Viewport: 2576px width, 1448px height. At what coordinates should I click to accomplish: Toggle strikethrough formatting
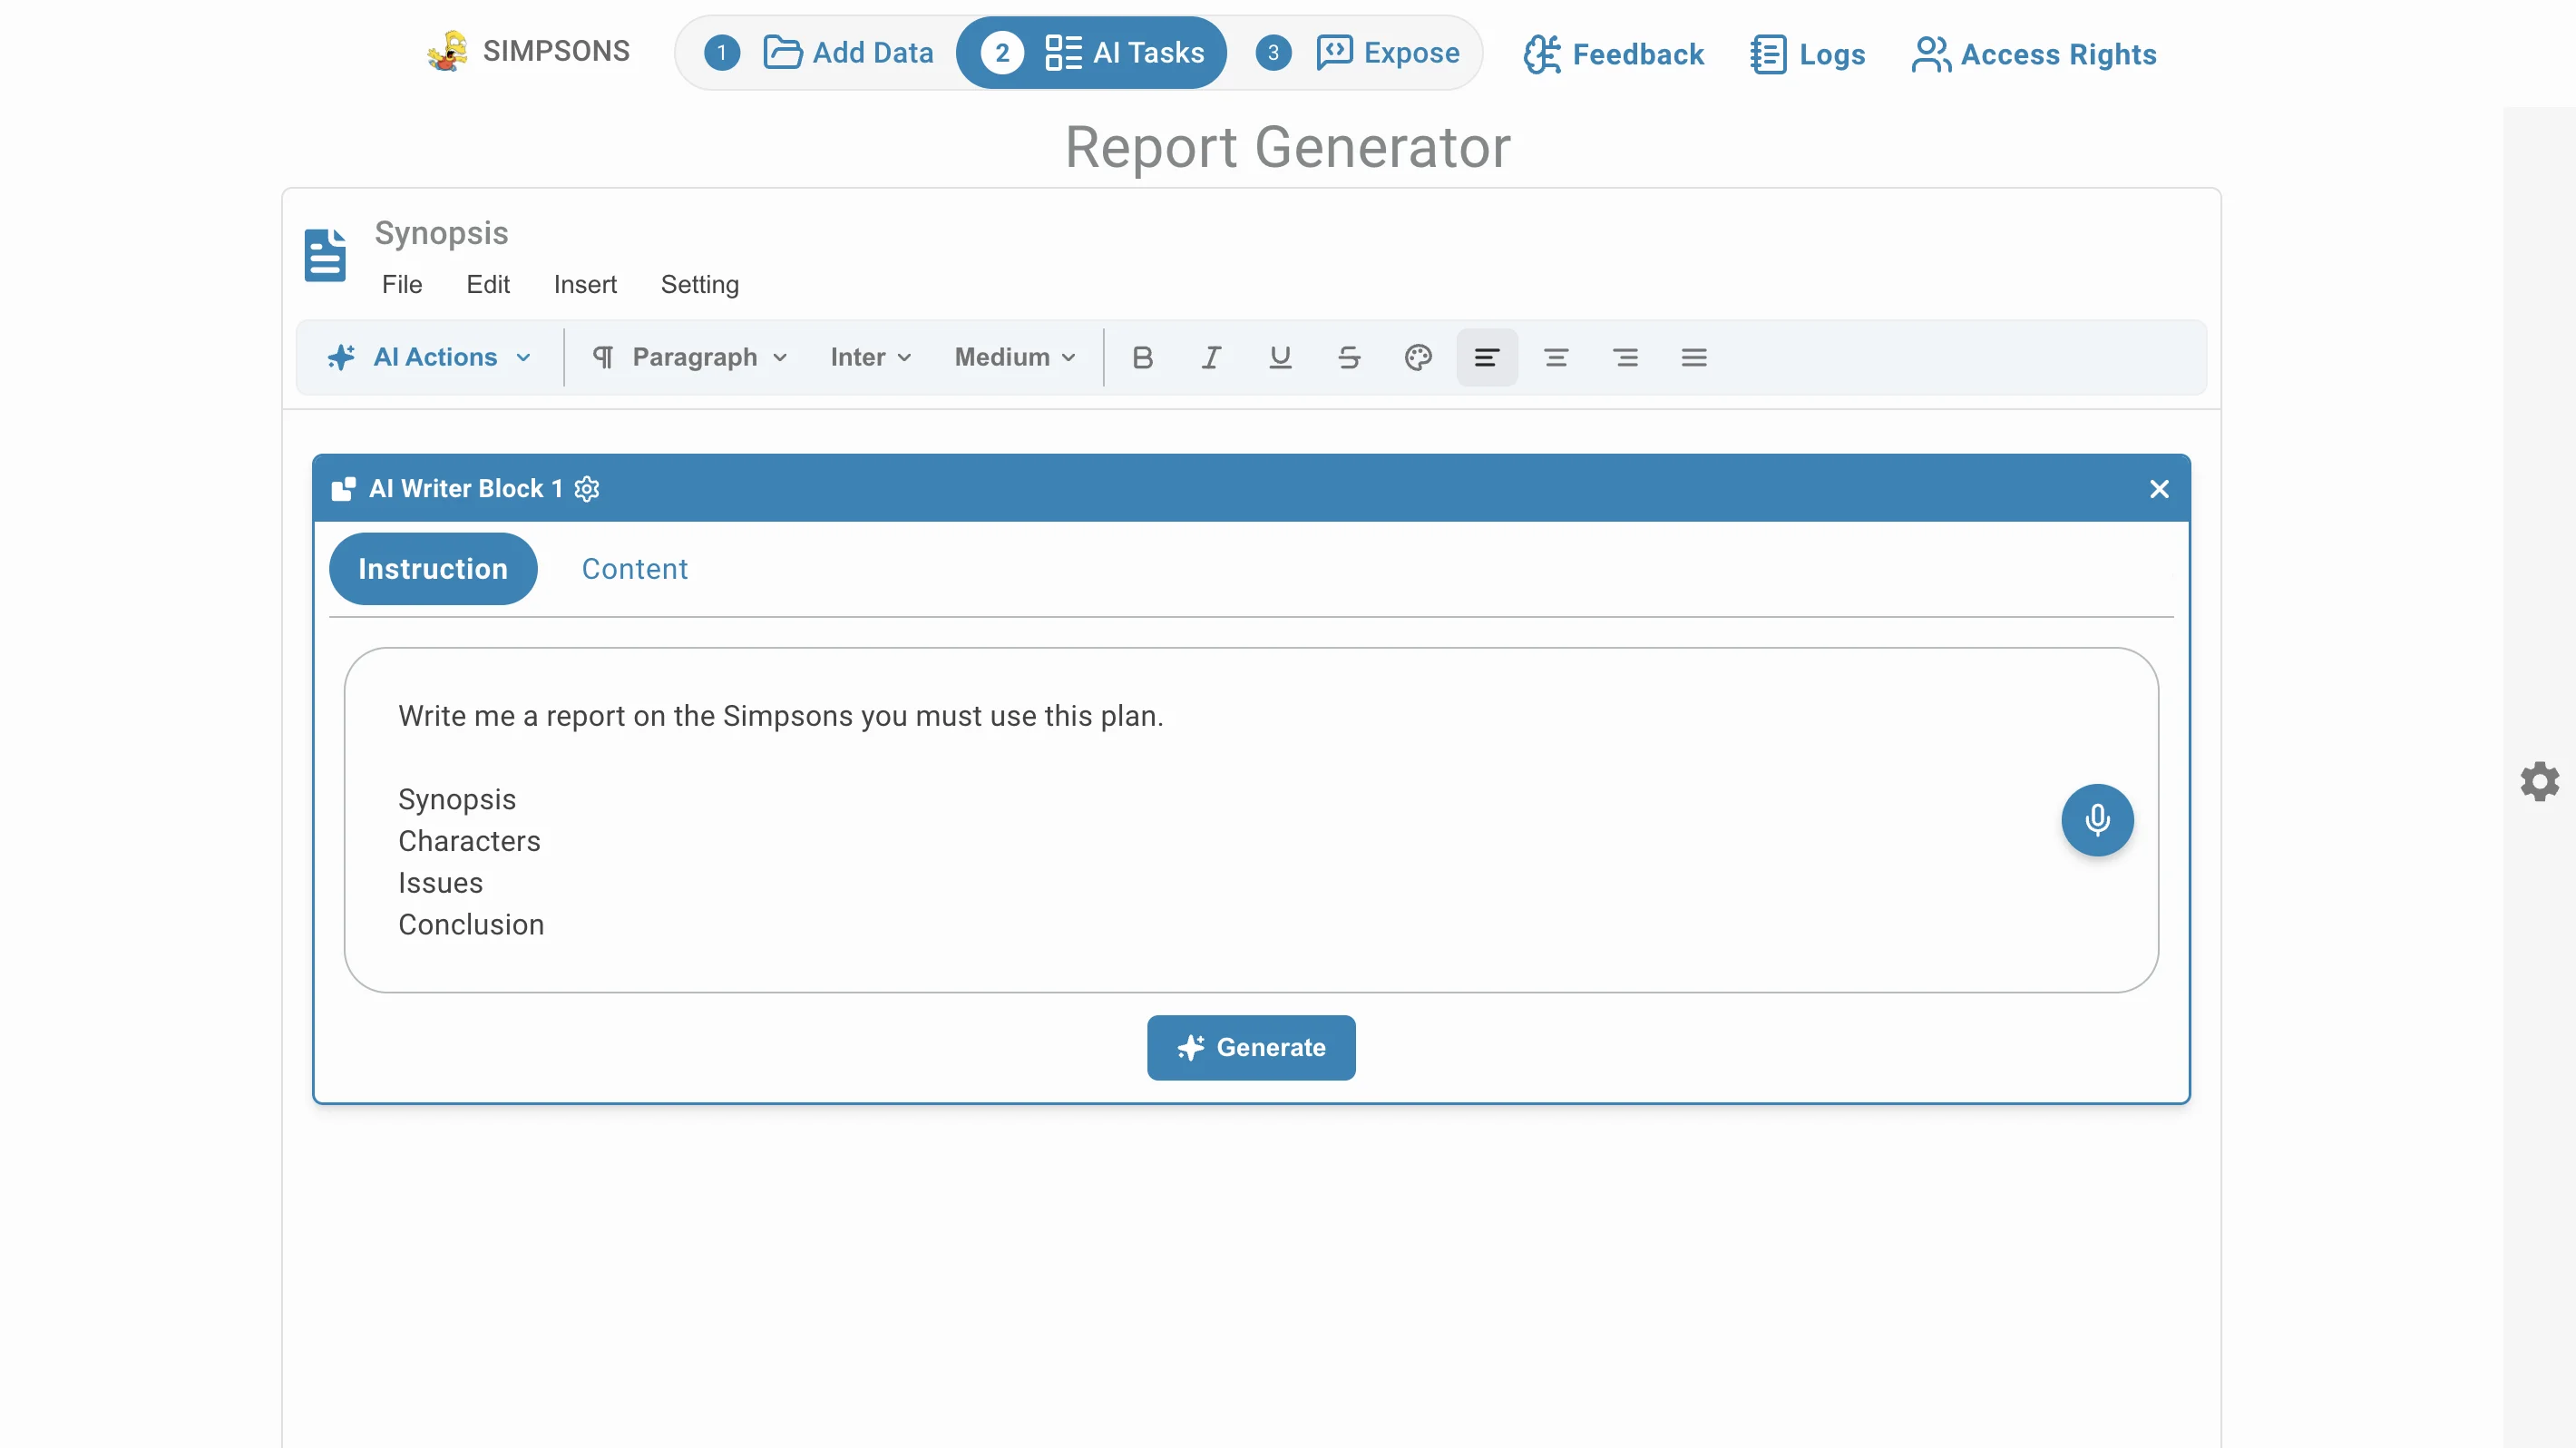tap(1349, 358)
